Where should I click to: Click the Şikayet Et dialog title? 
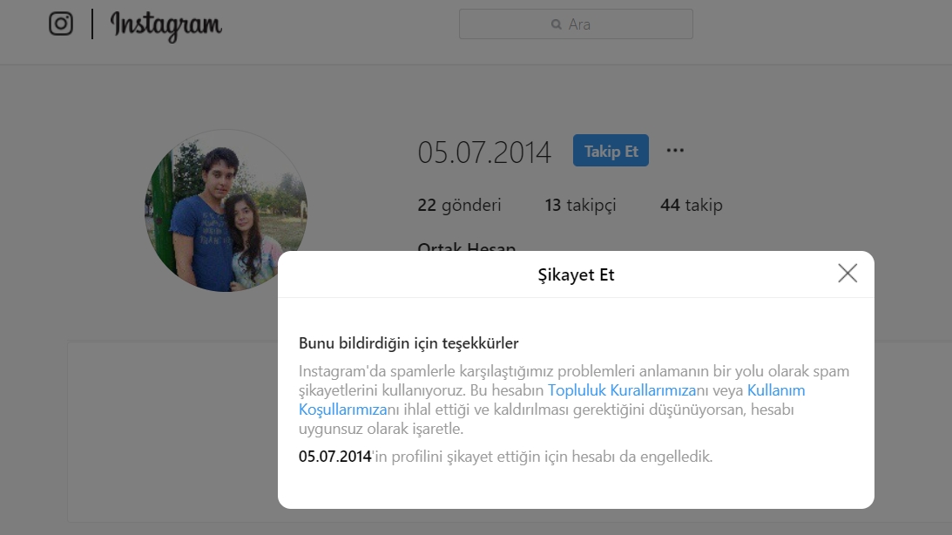click(x=577, y=275)
